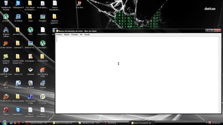This screenshot has width=223, height=125.
Task: Open the Archivo menu in Bloc de notas
Action: point(59,35)
